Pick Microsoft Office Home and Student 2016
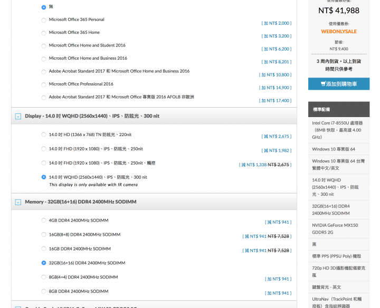The width and height of the screenshot is (380, 308). pos(44,46)
